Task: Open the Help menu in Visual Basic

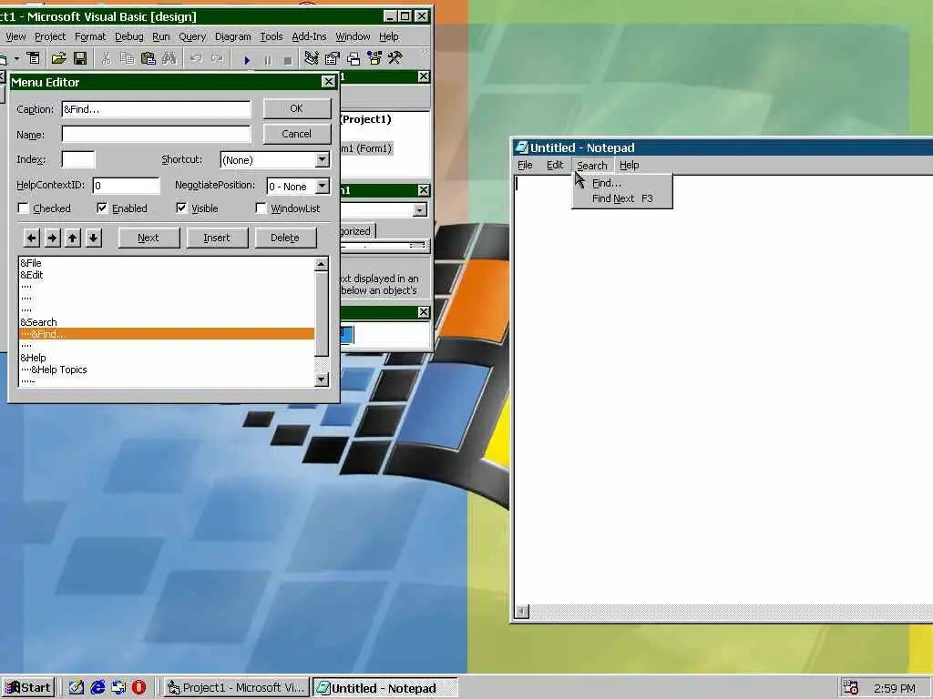Action: [388, 36]
